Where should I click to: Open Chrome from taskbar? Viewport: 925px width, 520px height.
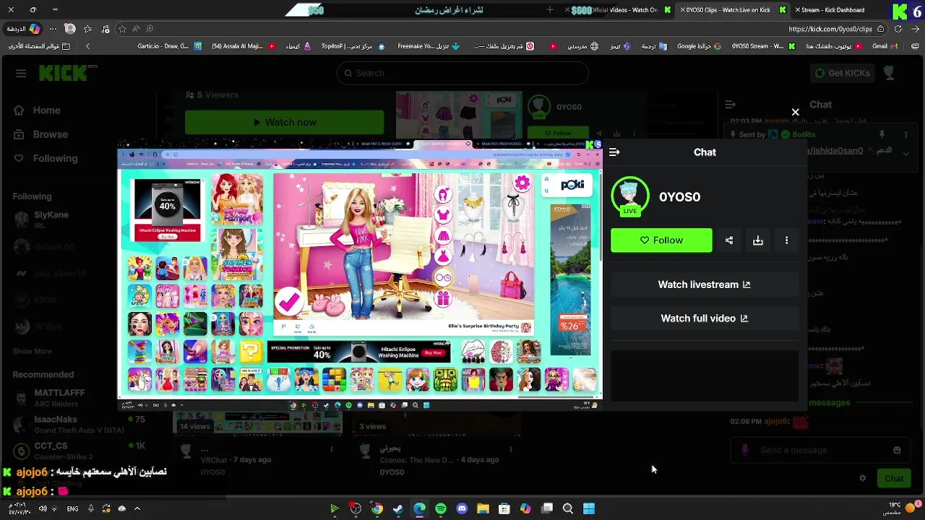[377, 508]
